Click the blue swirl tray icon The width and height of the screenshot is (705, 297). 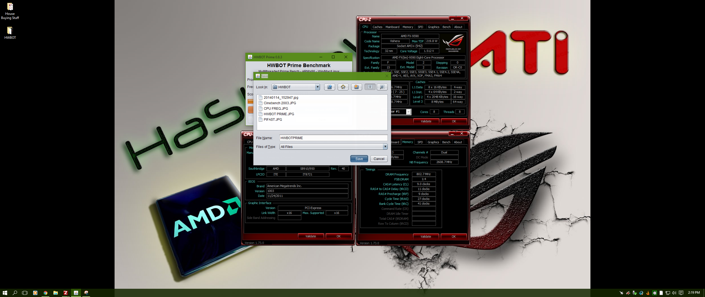click(641, 293)
